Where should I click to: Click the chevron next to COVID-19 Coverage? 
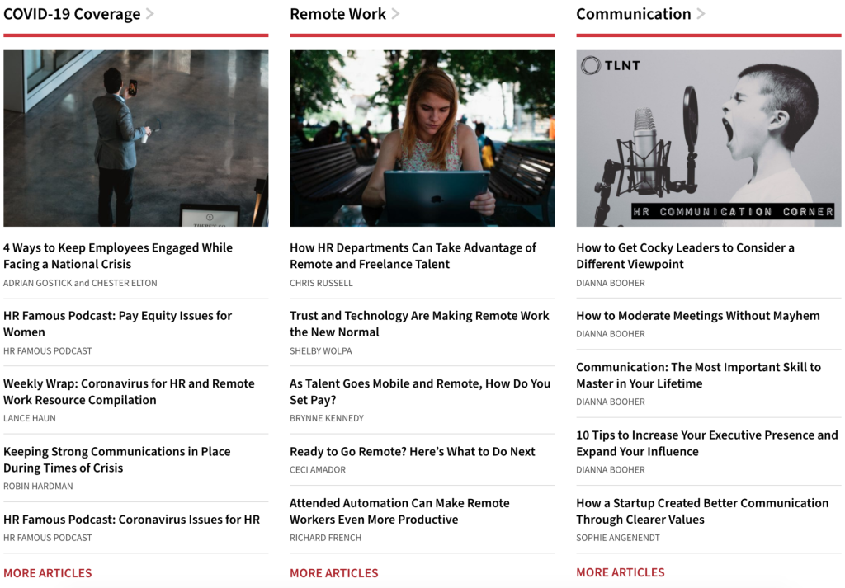coord(150,14)
